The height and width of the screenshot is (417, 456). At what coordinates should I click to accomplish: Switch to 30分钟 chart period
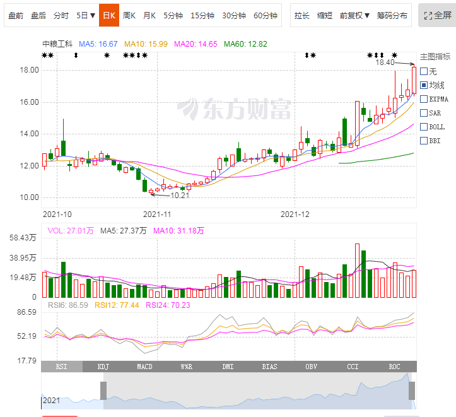tap(234, 15)
